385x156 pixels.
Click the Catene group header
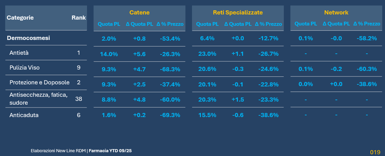pyautogui.click(x=139, y=12)
